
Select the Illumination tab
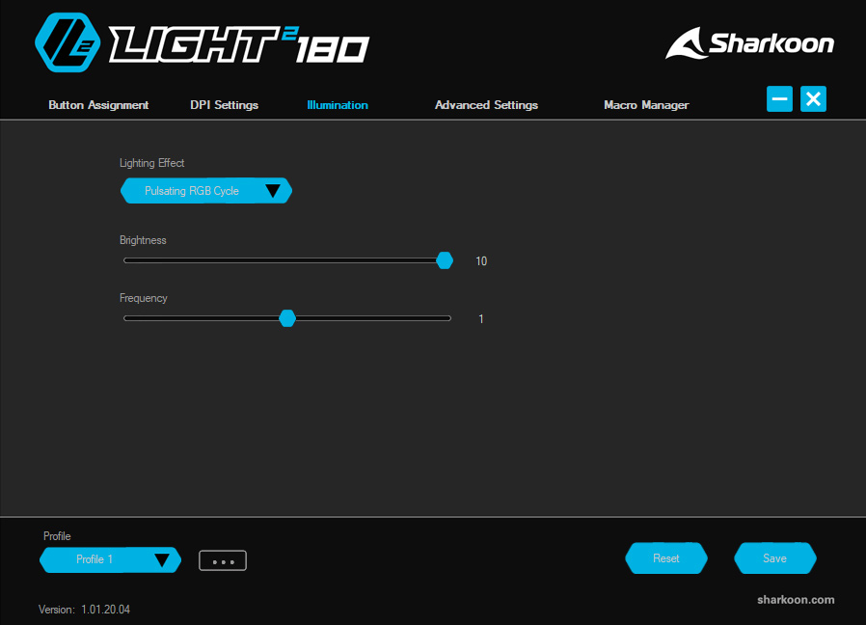pyautogui.click(x=338, y=105)
